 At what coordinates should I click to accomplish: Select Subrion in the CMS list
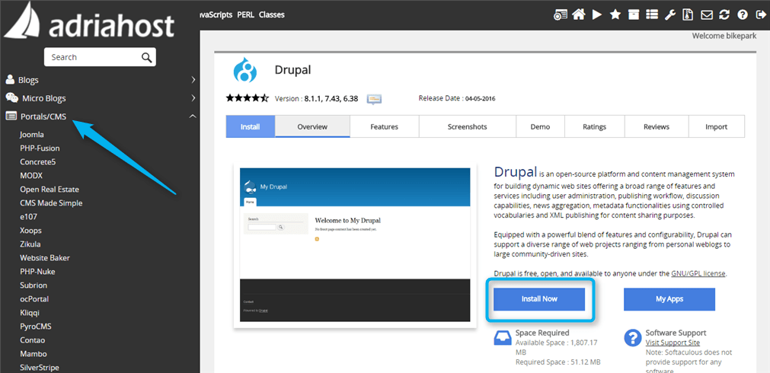[34, 285]
